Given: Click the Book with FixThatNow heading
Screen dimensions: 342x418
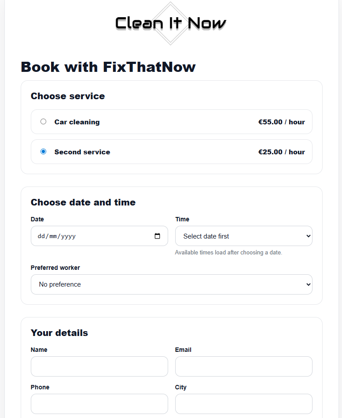Looking at the screenshot, I should pos(108,67).
